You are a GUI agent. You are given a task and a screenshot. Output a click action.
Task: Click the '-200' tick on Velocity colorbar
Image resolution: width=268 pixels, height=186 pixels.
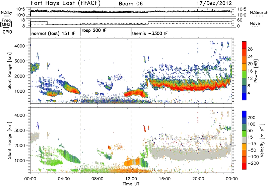click(x=253, y=163)
